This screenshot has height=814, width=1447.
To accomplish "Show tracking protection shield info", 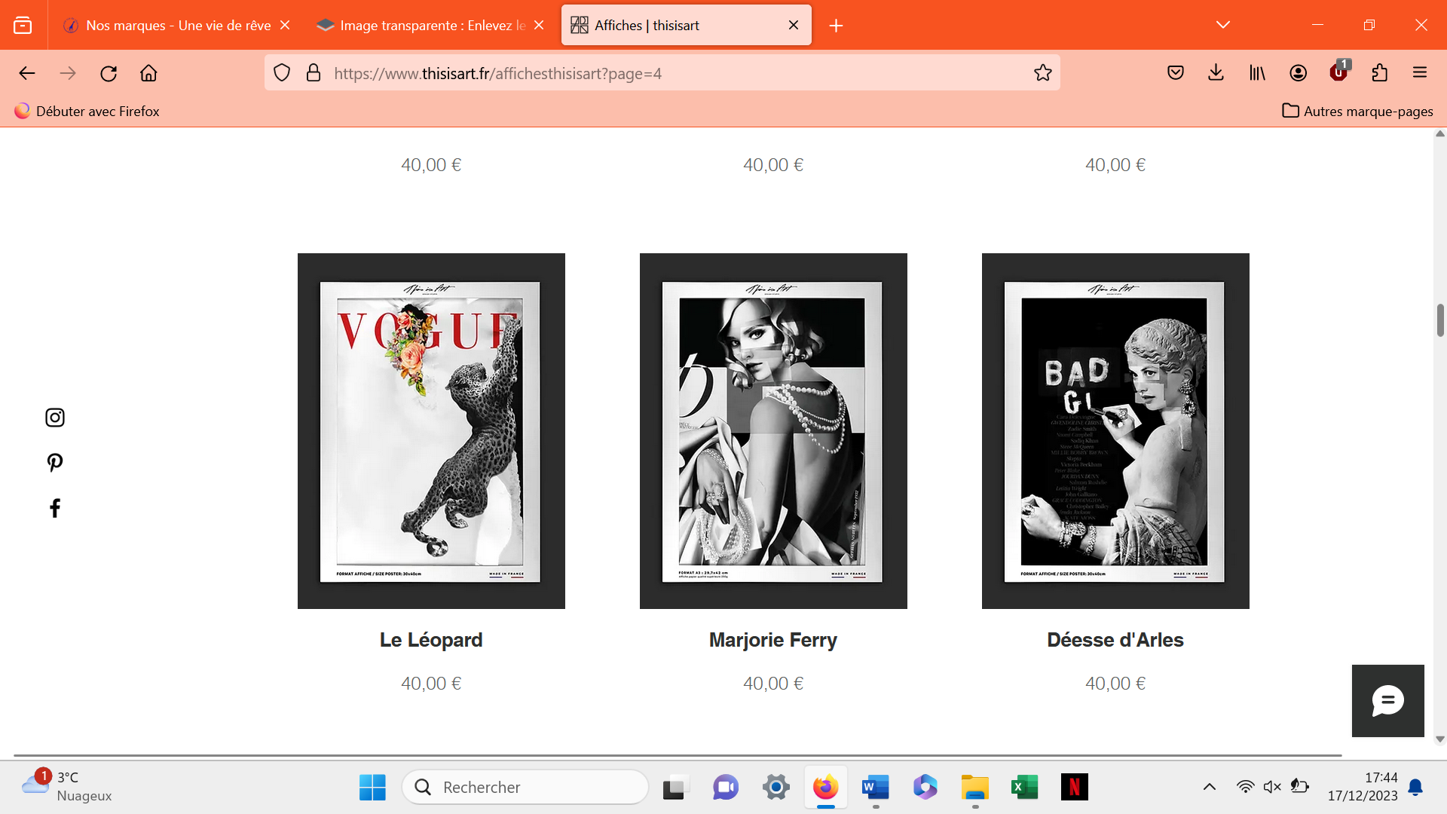I will point(282,73).
